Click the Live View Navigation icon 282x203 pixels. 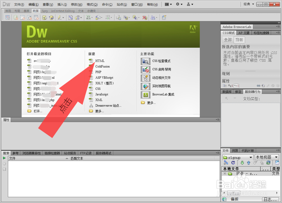pos(146,86)
